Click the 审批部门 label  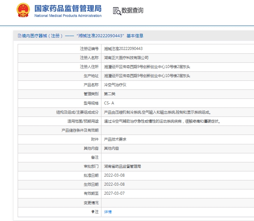click(91, 167)
